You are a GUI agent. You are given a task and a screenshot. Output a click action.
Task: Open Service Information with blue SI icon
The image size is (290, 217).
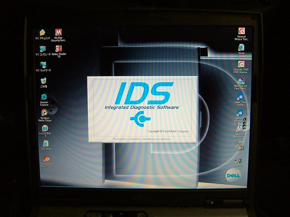(240, 116)
